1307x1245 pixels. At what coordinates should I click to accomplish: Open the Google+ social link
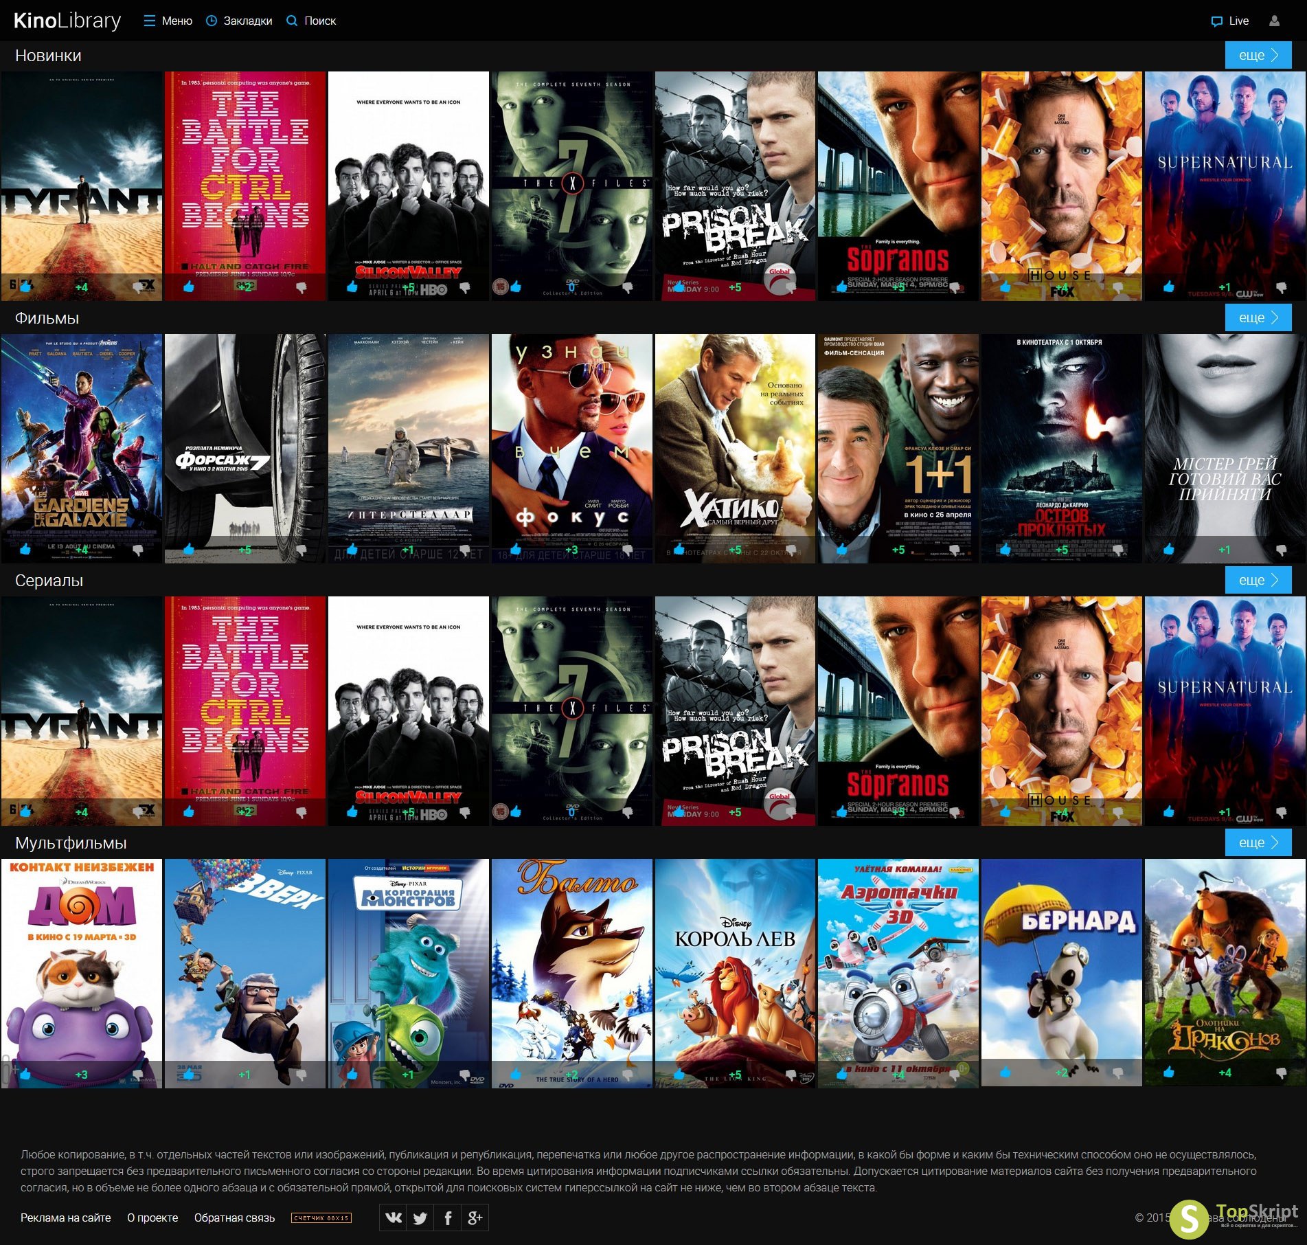coord(475,1218)
